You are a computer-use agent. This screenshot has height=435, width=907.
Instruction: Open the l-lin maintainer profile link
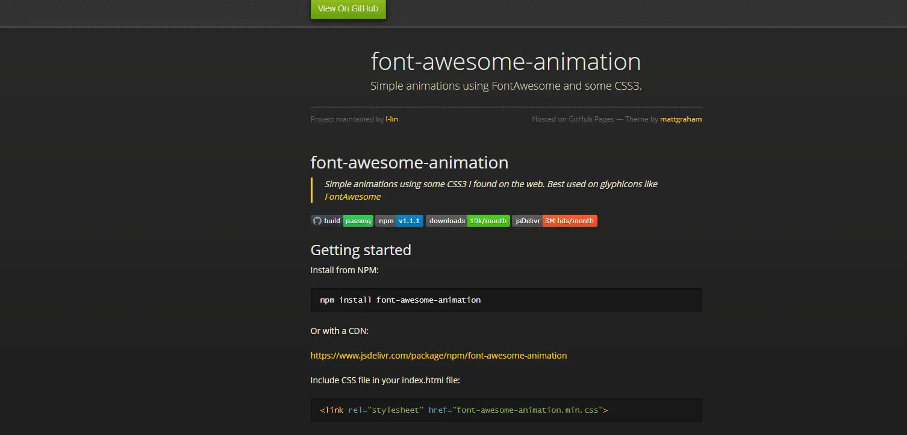[x=391, y=119]
